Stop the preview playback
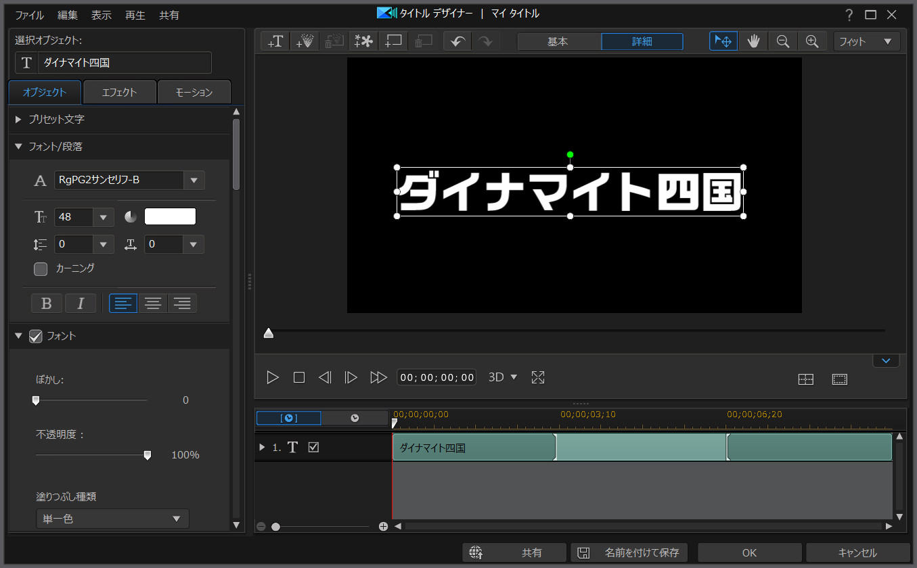This screenshot has width=917, height=568. pyautogui.click(x=299, y=377)
